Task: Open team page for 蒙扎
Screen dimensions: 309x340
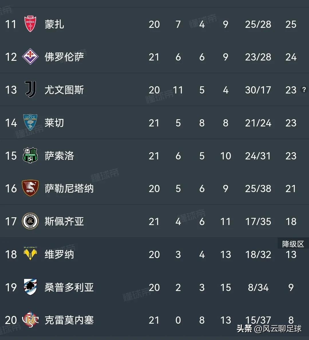Action: pos(54,24)
